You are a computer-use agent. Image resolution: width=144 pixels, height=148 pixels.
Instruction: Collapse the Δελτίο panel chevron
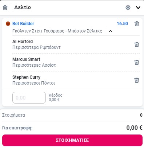click(138, 8)
